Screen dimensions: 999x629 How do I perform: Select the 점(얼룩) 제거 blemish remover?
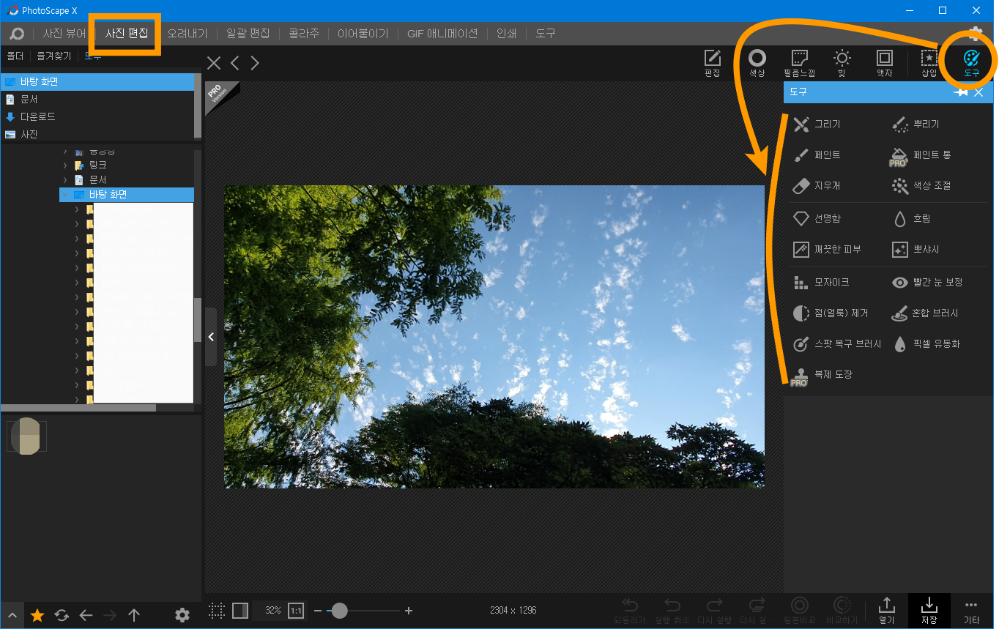click(831, 313)
